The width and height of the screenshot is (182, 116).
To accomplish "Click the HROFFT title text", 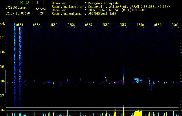I will (x=30, y=2).
